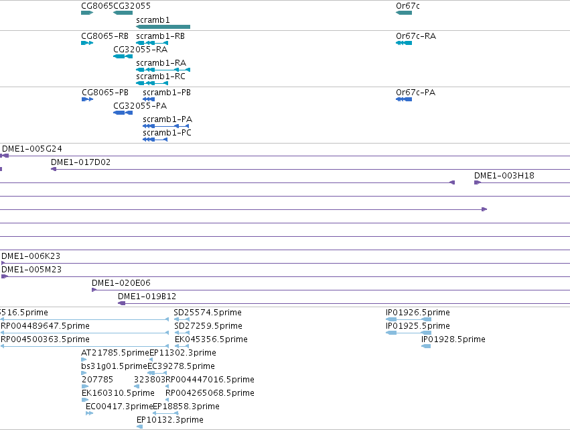This screenshot has width=570, height=430.
Task: Select transcript scramb1-RA label
Action: (x=161, y=63)
